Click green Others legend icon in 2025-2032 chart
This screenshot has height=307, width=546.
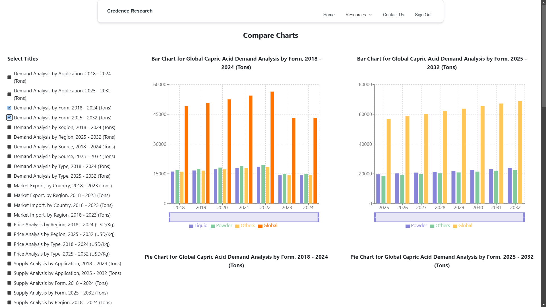[x=432, y=226]
